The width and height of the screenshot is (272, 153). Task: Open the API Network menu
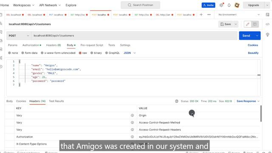pyautogui.click(x=50, y=5)
